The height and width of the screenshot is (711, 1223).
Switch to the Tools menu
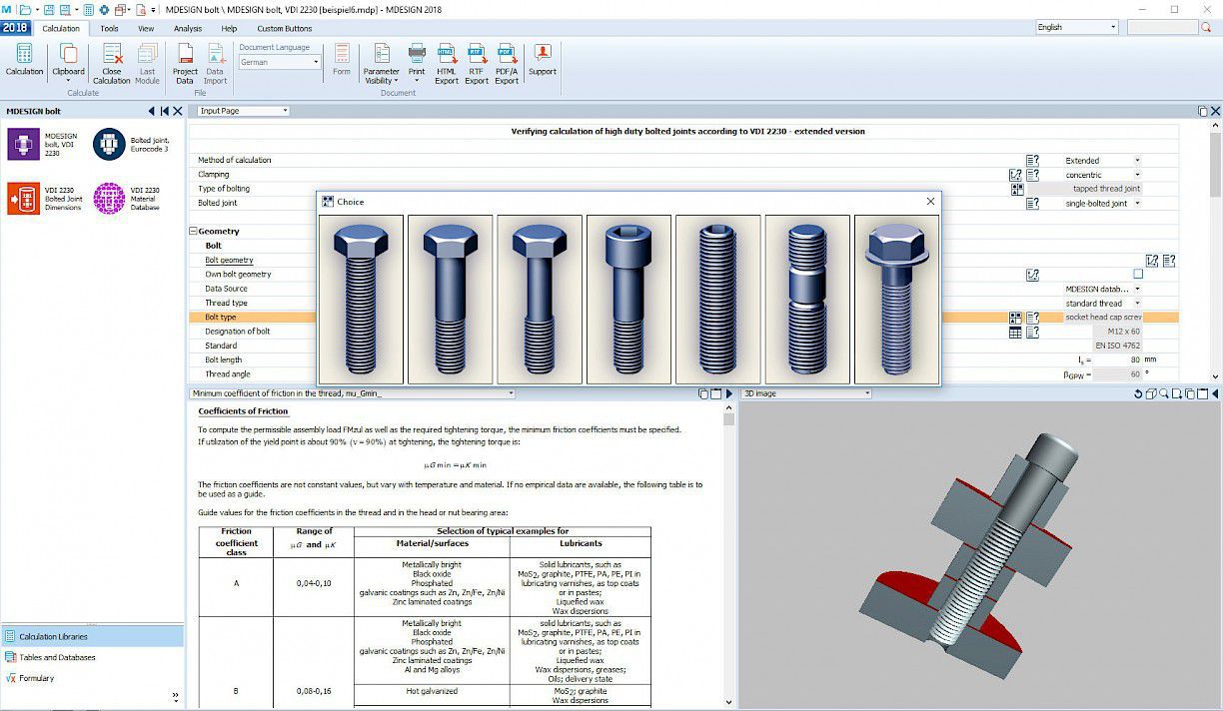point(109,28)
